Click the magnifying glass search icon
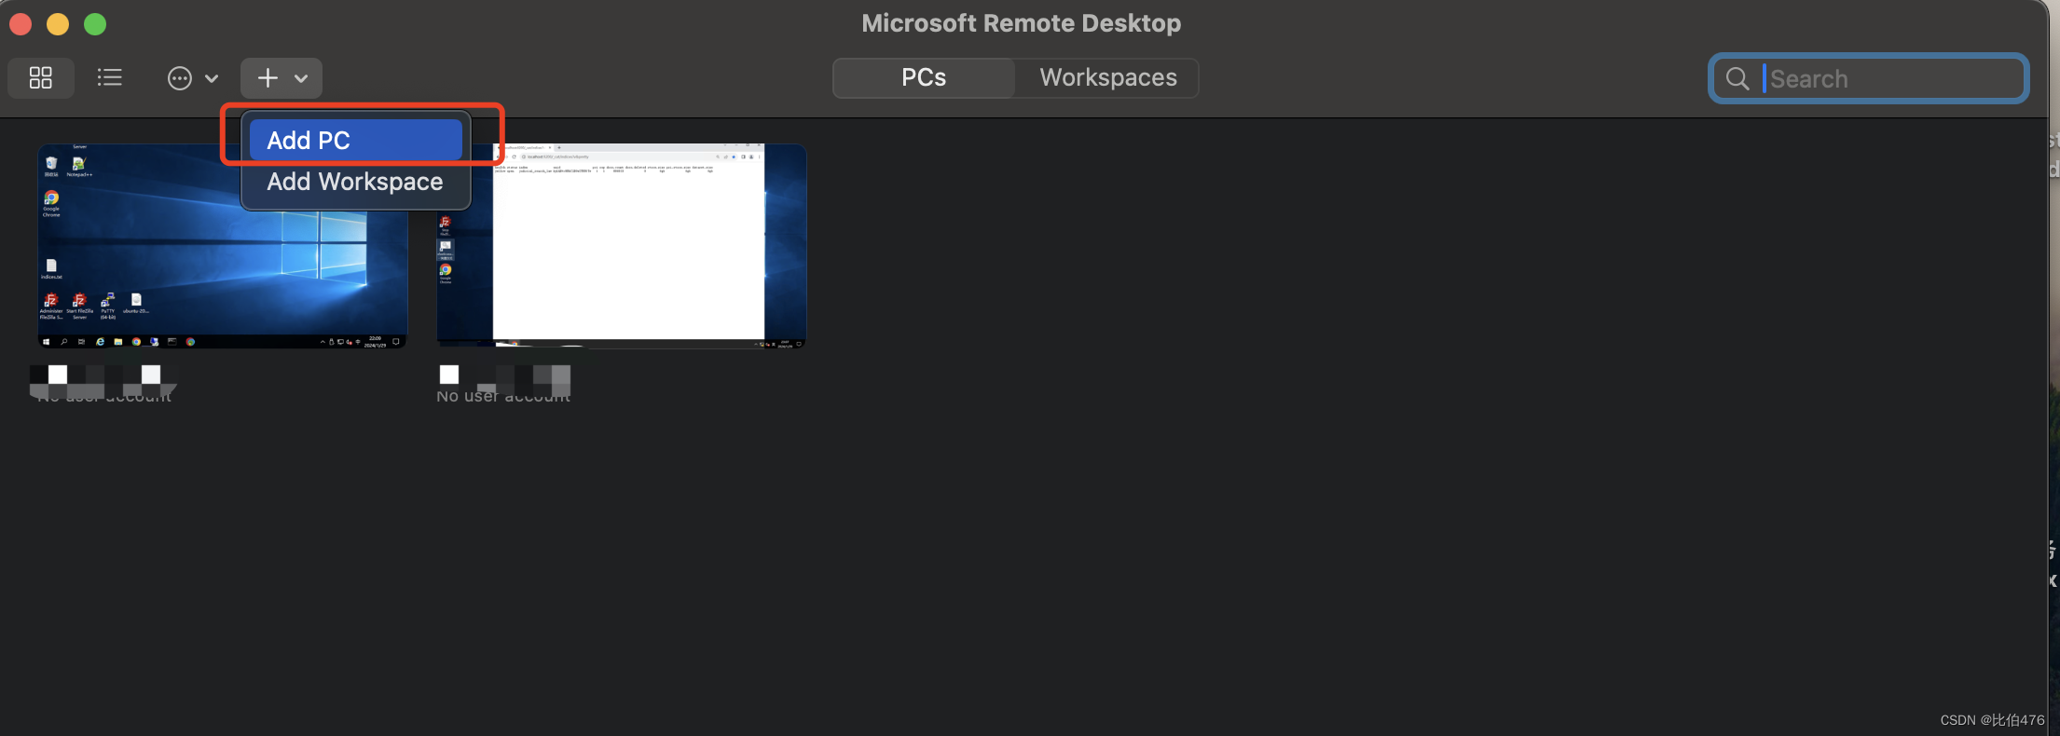Image resolution: width=2060 pixels, height=736 pixels. tap(1737, 78)
